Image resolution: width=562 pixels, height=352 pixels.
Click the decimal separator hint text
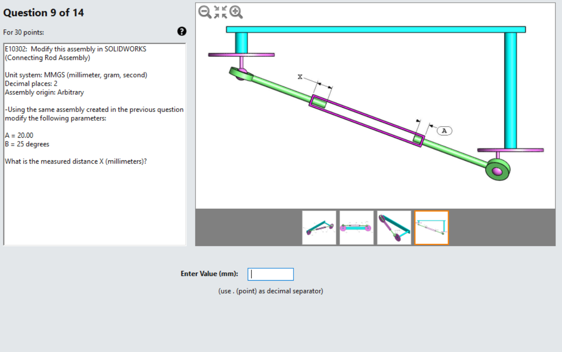[270, 291]
